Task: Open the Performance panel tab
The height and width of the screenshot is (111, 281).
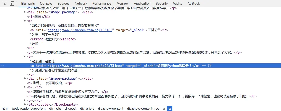Action: click(102, 4)
